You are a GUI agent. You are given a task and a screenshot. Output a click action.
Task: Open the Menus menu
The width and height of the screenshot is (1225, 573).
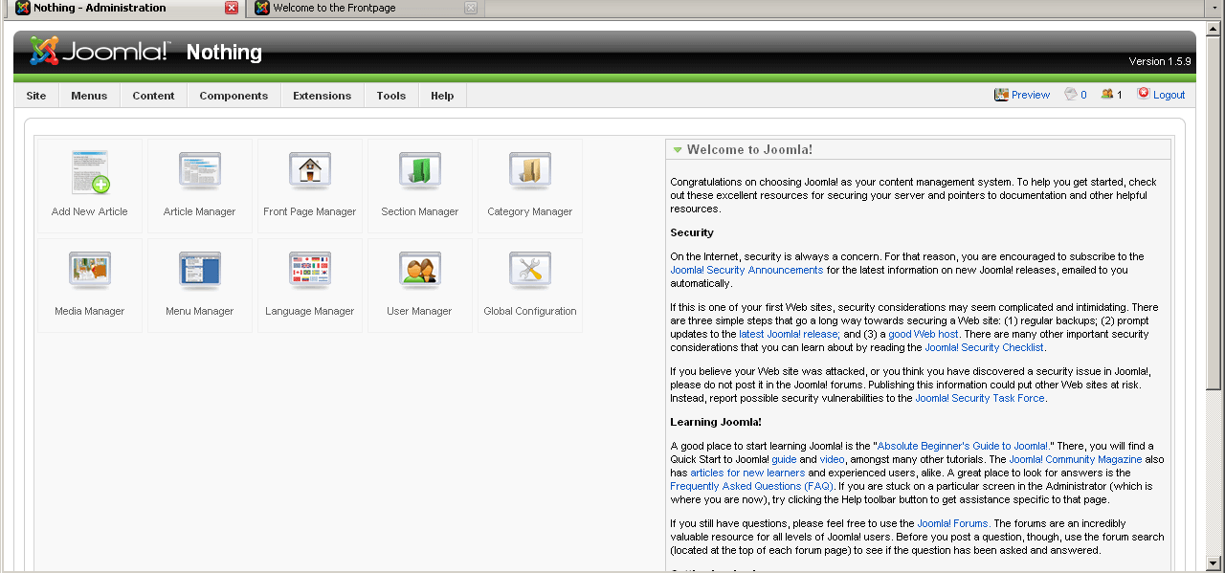click(89, 96)
